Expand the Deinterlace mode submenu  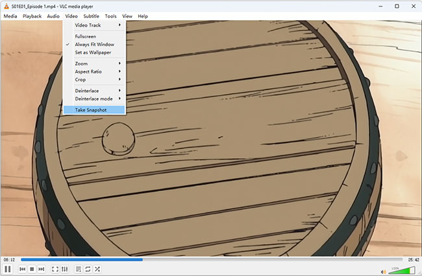[94, 98]
